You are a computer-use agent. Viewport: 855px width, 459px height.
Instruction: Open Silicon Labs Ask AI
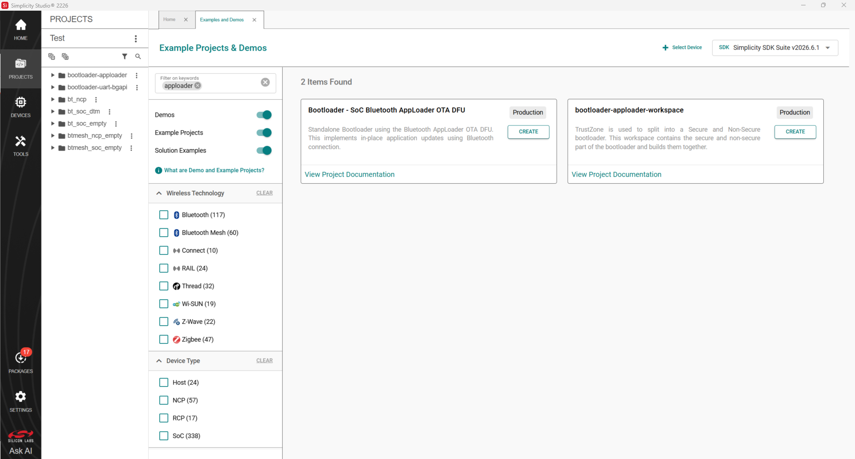pos(20,443)
